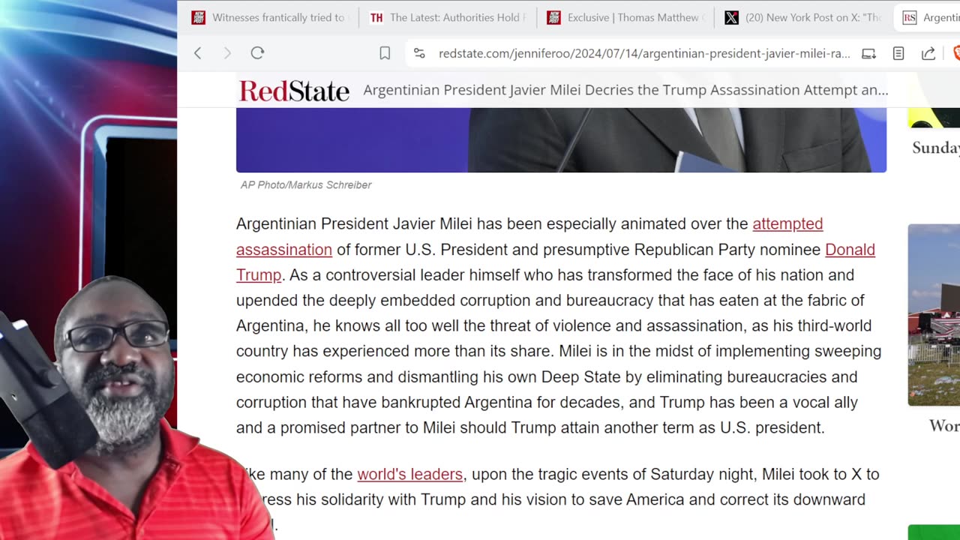Click the sticky article headline text
The width and height of the screenshot is (960, 540).
coord(625,90)
